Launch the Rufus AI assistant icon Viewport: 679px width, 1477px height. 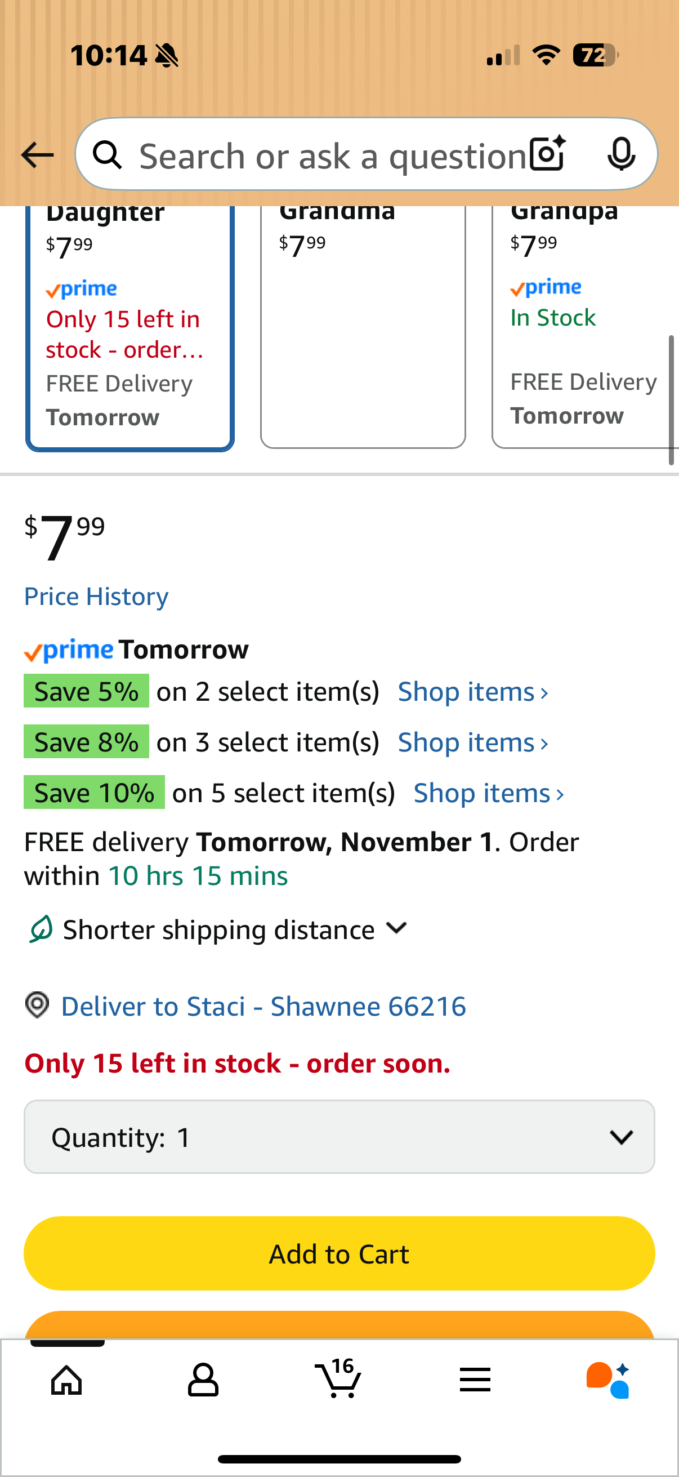[608, 1380]
